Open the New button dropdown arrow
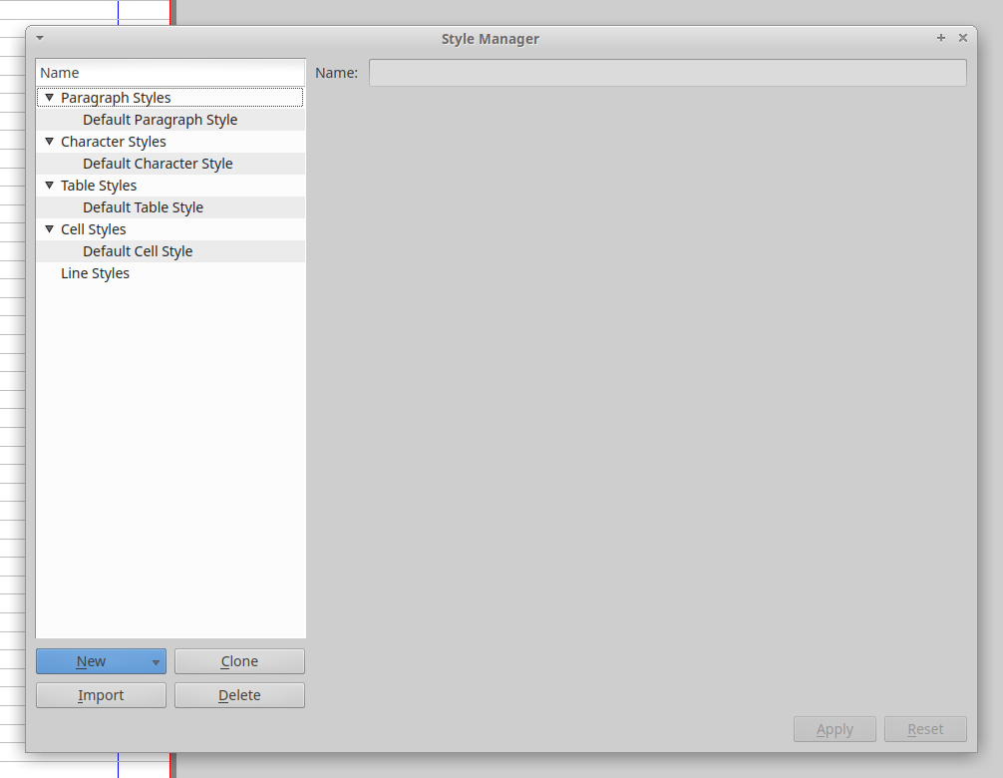This screenshot has height=778, width=1003. pyautogui.click(x=156, y=662)
